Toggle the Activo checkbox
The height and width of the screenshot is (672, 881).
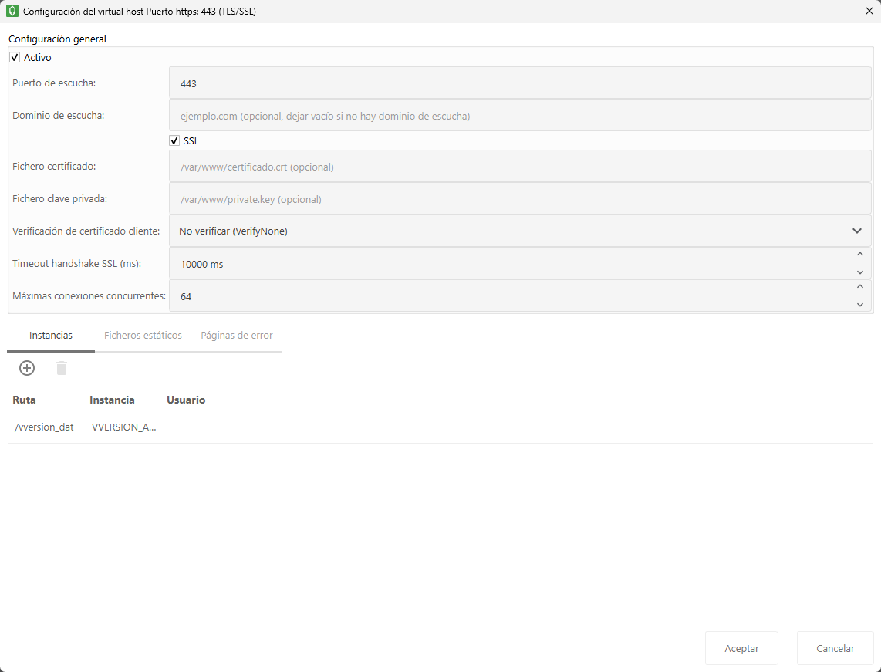click(x=15, y=58)
